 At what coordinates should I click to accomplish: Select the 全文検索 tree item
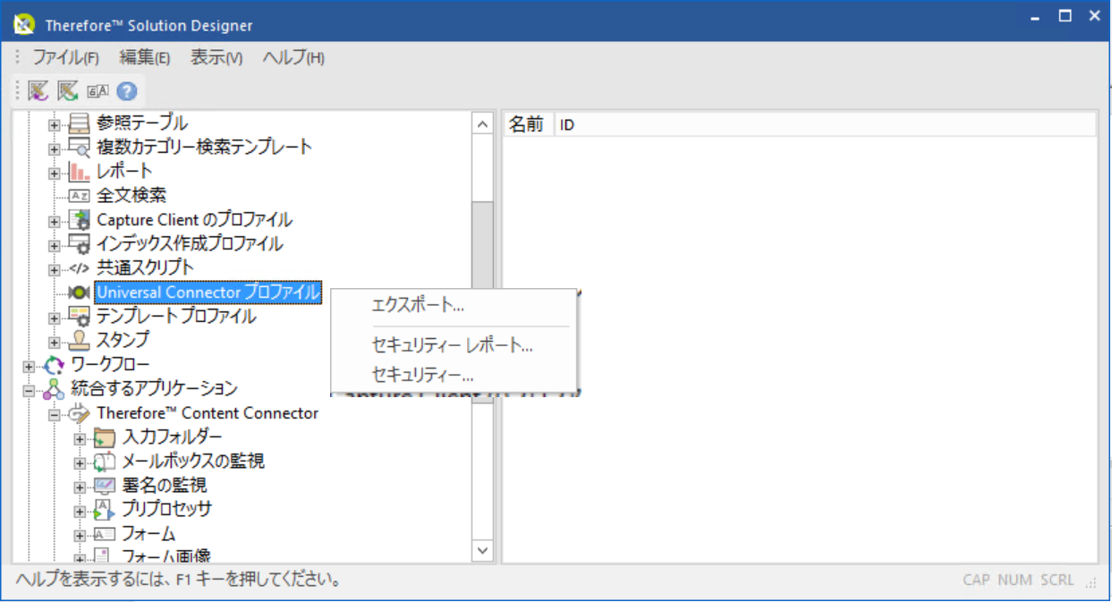tap(132, 195)
